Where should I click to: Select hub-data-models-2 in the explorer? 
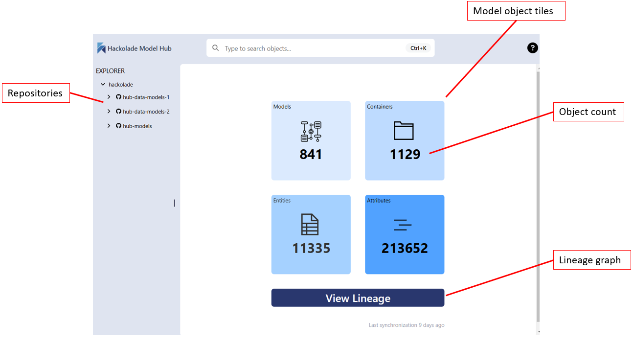point(146,112)
